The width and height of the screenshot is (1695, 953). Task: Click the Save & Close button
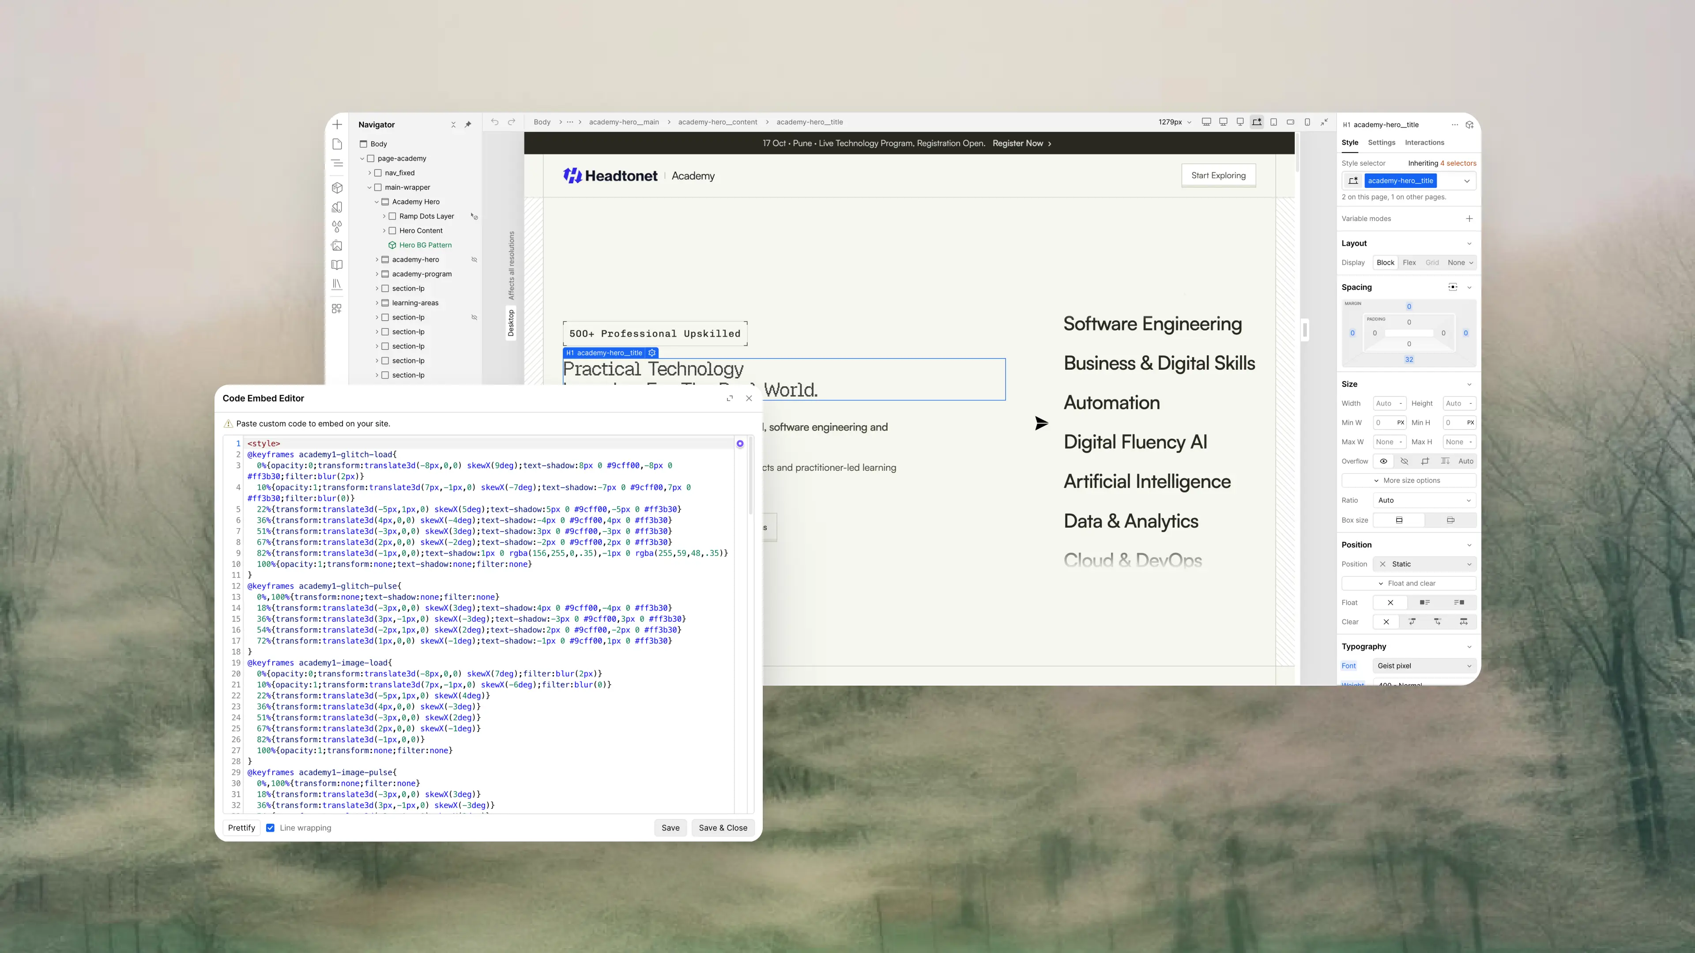723,827
